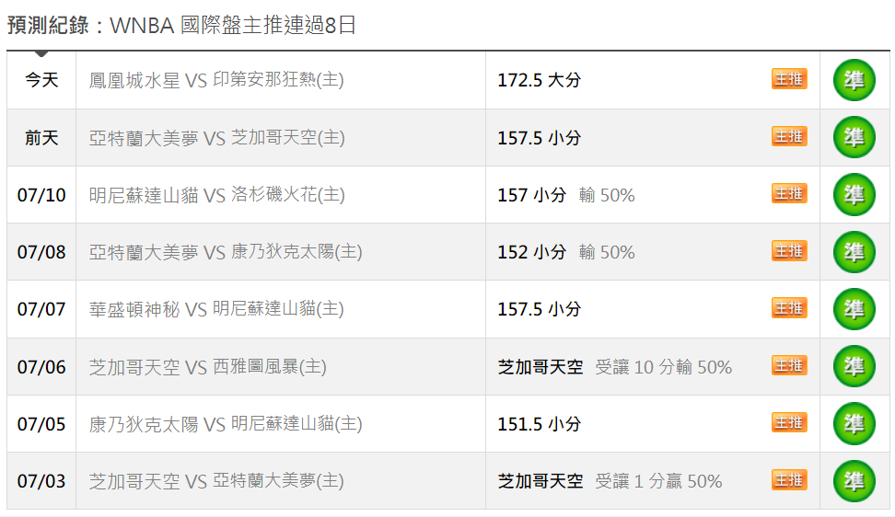This screenshot has width=895, height=517.
Task: Click the orange 主推 badge in 今天 row
Action: pos(789,79)
